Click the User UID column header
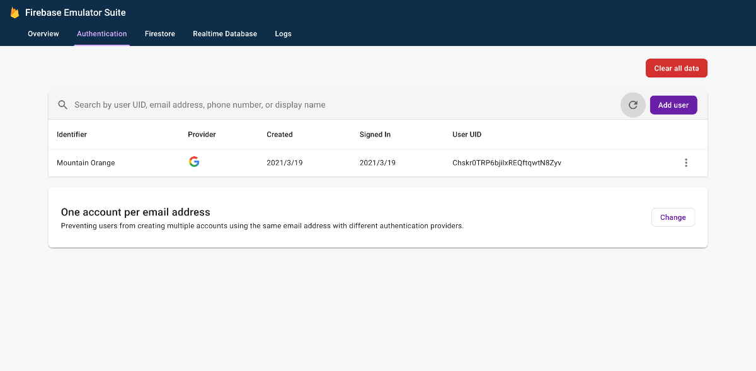 (x=467, y=135)
